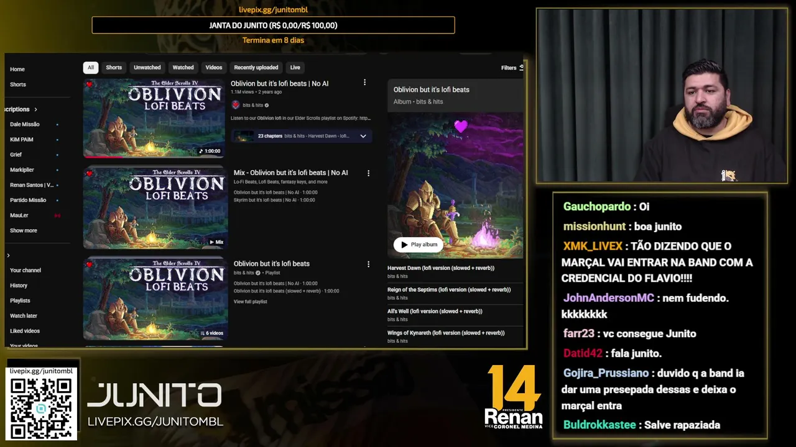Image resolution: width=796 pixels, height=447 pixels.
Task: Click the Play album button
Action: pos(419,245)
